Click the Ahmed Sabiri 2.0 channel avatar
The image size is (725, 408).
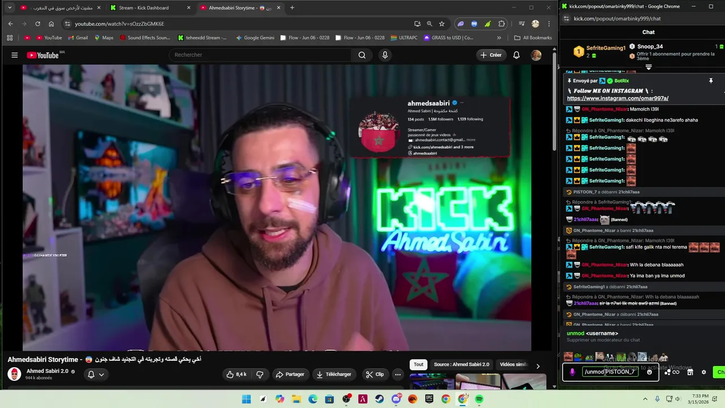pos(14,374)
